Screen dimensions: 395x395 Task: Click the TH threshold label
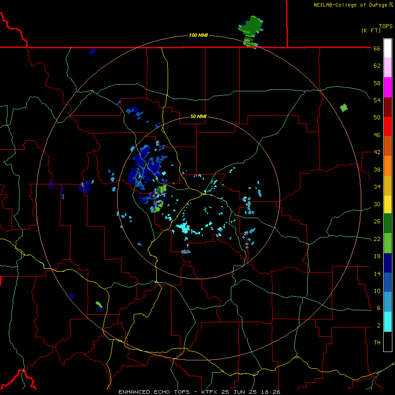click(x=377, y=343)
